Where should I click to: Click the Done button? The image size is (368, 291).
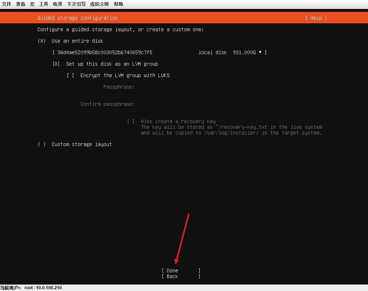pos(181,271)
